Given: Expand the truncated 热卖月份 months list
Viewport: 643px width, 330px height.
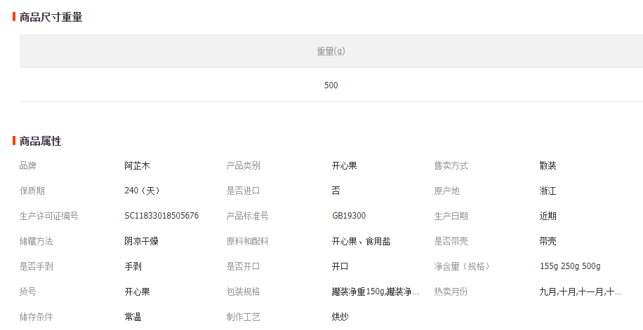Looking at the screenshot, I should click(x=580, y=291).
